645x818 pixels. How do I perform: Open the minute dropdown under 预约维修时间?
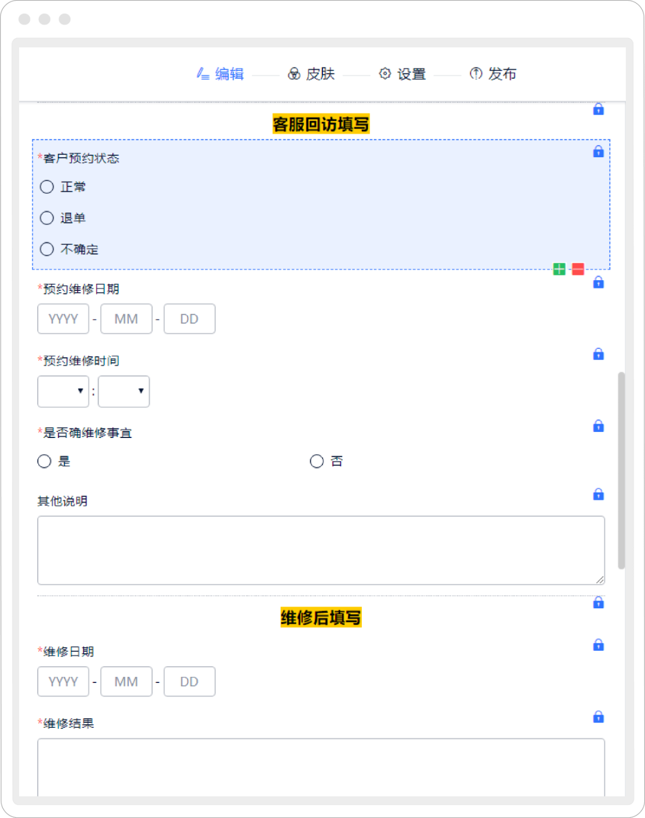point(124,391)
